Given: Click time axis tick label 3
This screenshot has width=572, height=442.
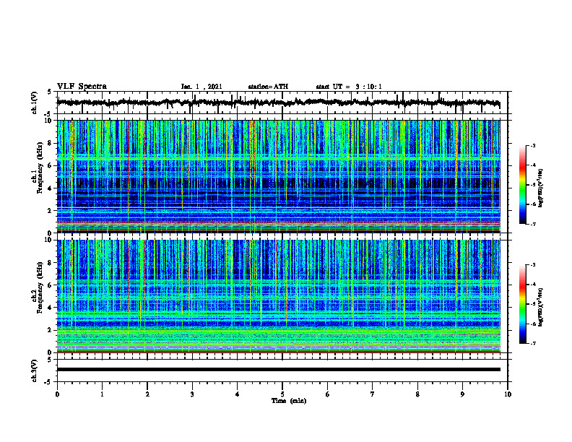Looking at the screenshot, I should point(192,394).
